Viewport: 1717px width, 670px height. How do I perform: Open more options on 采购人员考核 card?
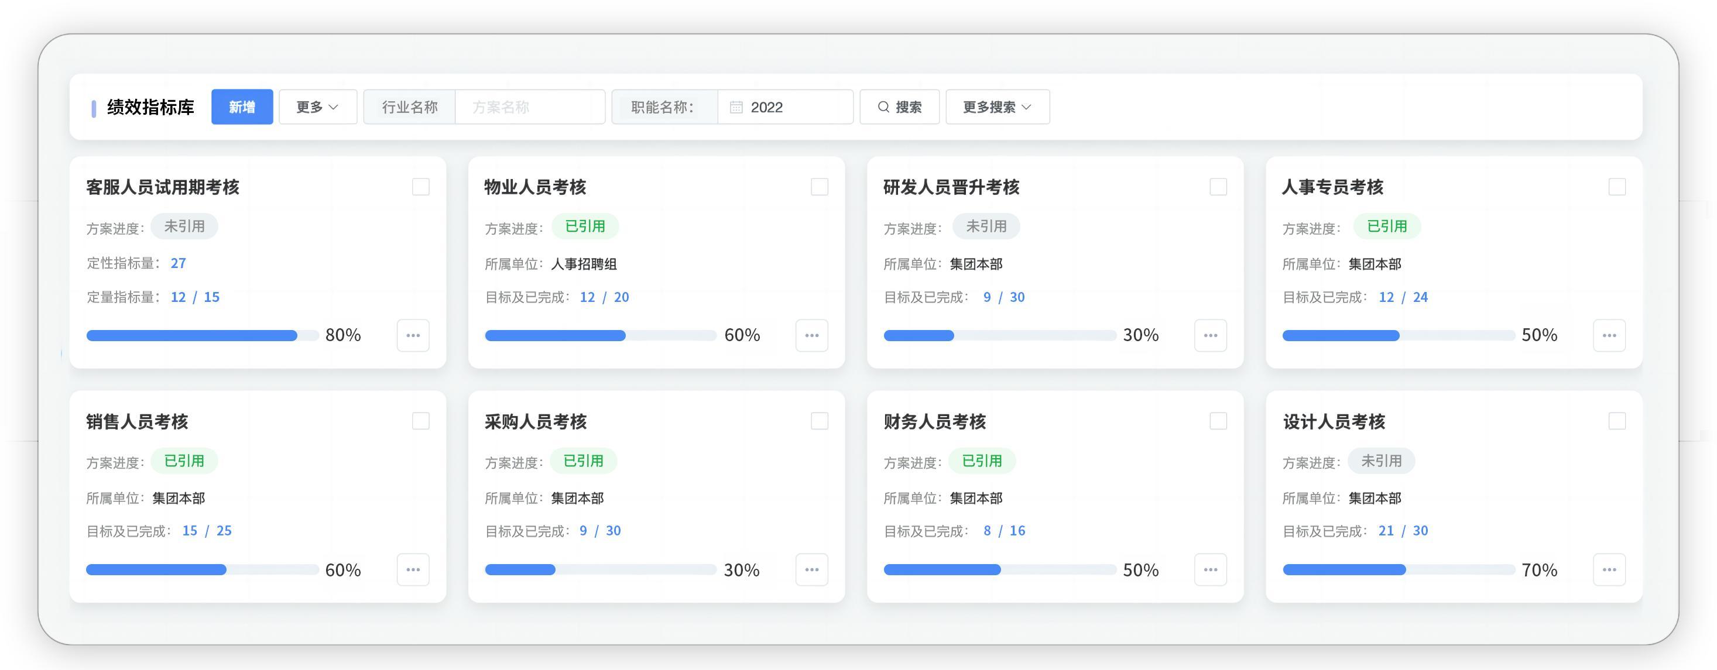pos(811,569)
